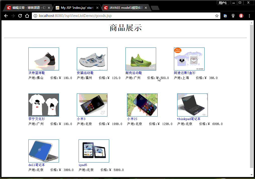255x179 pixels.
Task: Click the blue dell laptop image
Action: pyautogui.click(x=44, y=151)
